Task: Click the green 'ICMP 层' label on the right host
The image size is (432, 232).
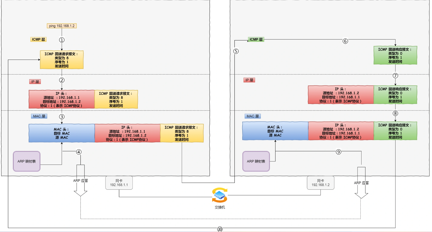Action: coord(256,39)
